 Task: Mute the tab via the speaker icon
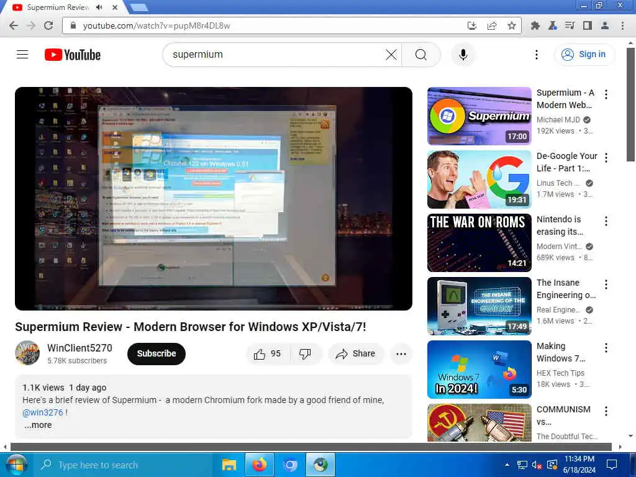pos(99,7)
